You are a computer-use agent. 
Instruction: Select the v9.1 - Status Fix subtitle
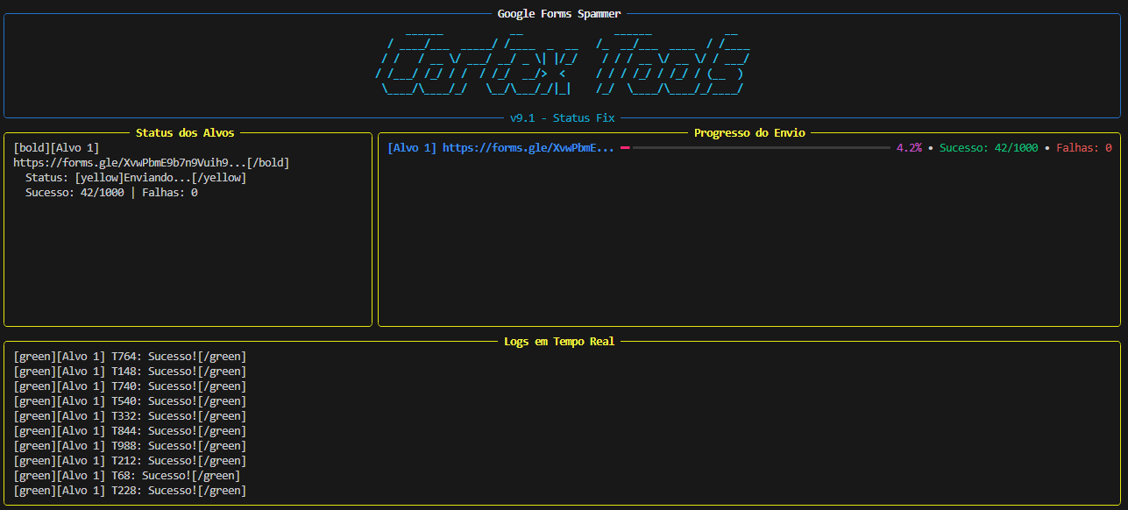(563, 117)
